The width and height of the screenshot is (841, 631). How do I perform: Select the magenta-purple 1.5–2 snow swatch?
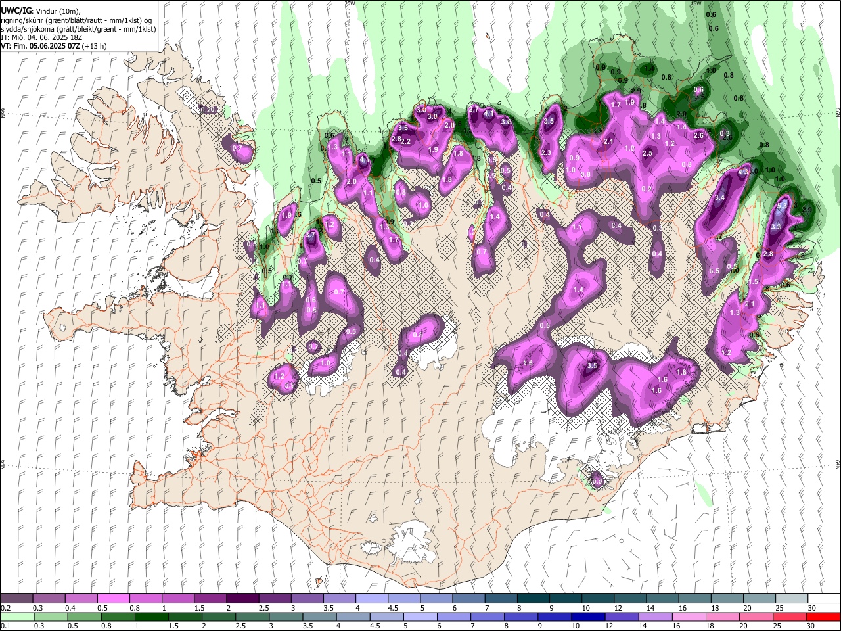click(x=210, y=599)
